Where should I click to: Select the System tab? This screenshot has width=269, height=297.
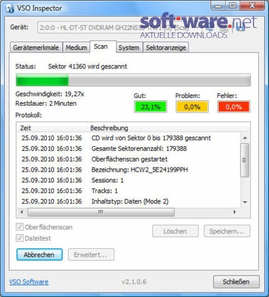[x=129, y=48]
